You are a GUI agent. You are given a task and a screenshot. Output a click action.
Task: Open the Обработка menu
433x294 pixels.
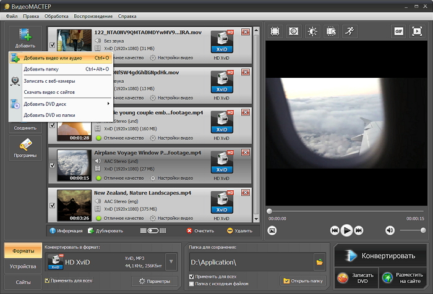[x=56, y=16]
